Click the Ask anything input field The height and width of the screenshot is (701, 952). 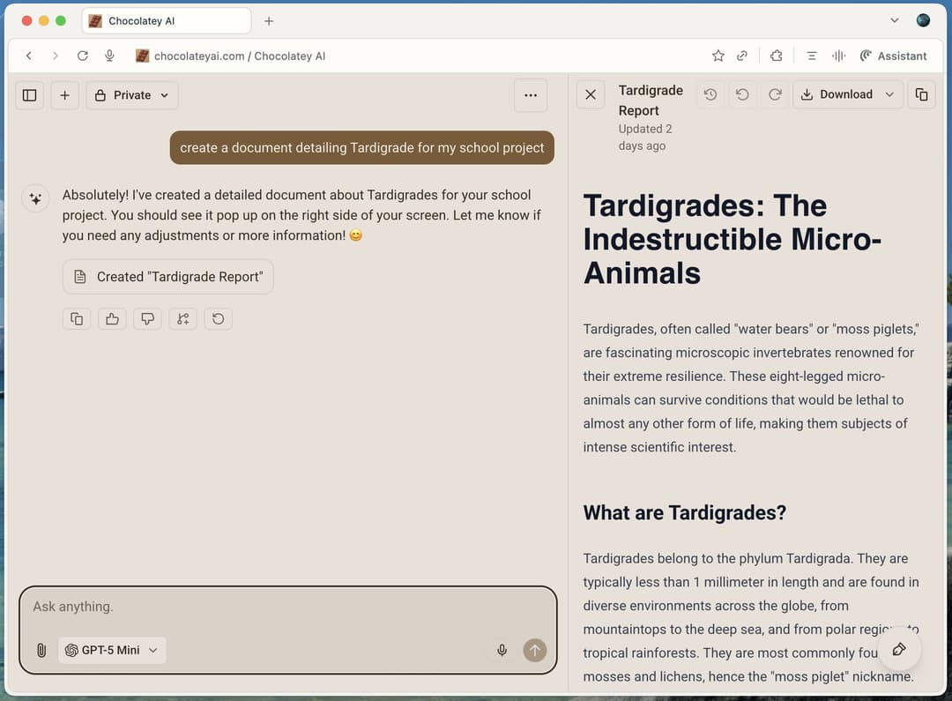264,607
